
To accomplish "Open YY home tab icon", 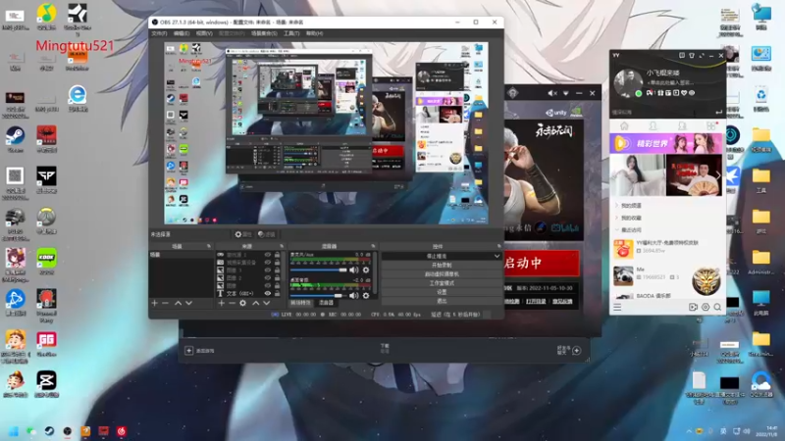I will coord(624,126).
